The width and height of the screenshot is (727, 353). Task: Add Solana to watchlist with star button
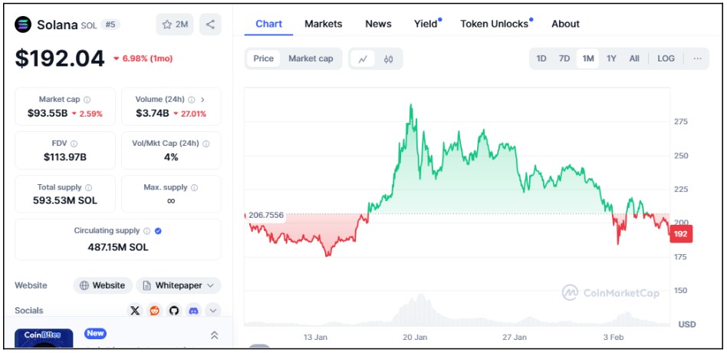pos(175,25)
